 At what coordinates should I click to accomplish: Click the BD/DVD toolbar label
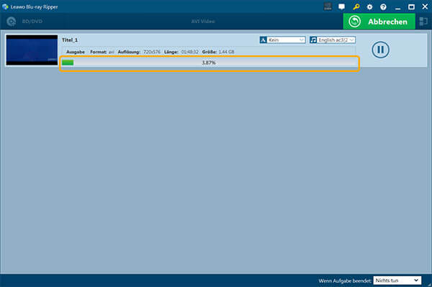(x=32, y=22)
